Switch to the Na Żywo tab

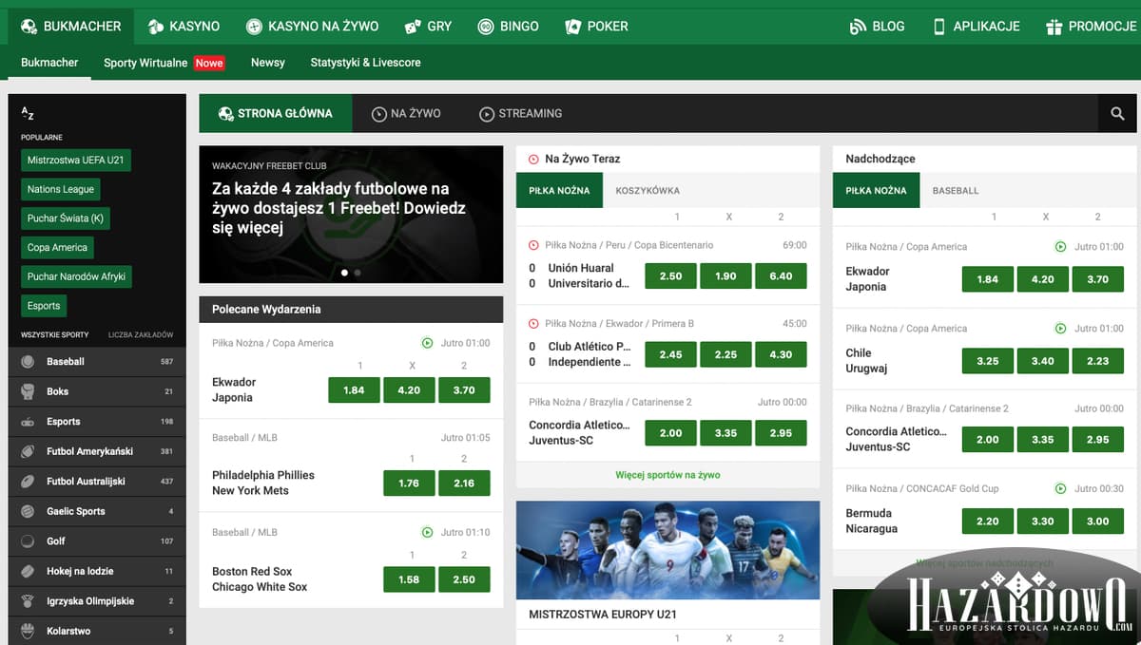(x=406, y=114)
